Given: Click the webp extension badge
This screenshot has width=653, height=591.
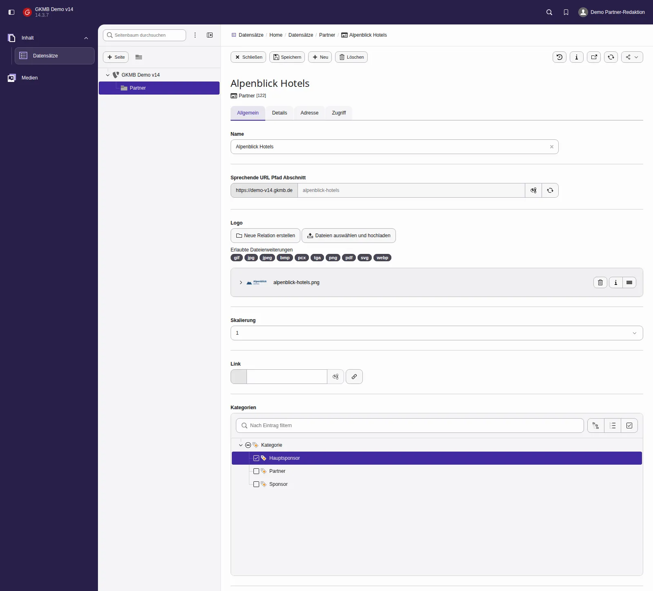Looking at the screenshot, I should pyautogui.click(x=382, y=258).
